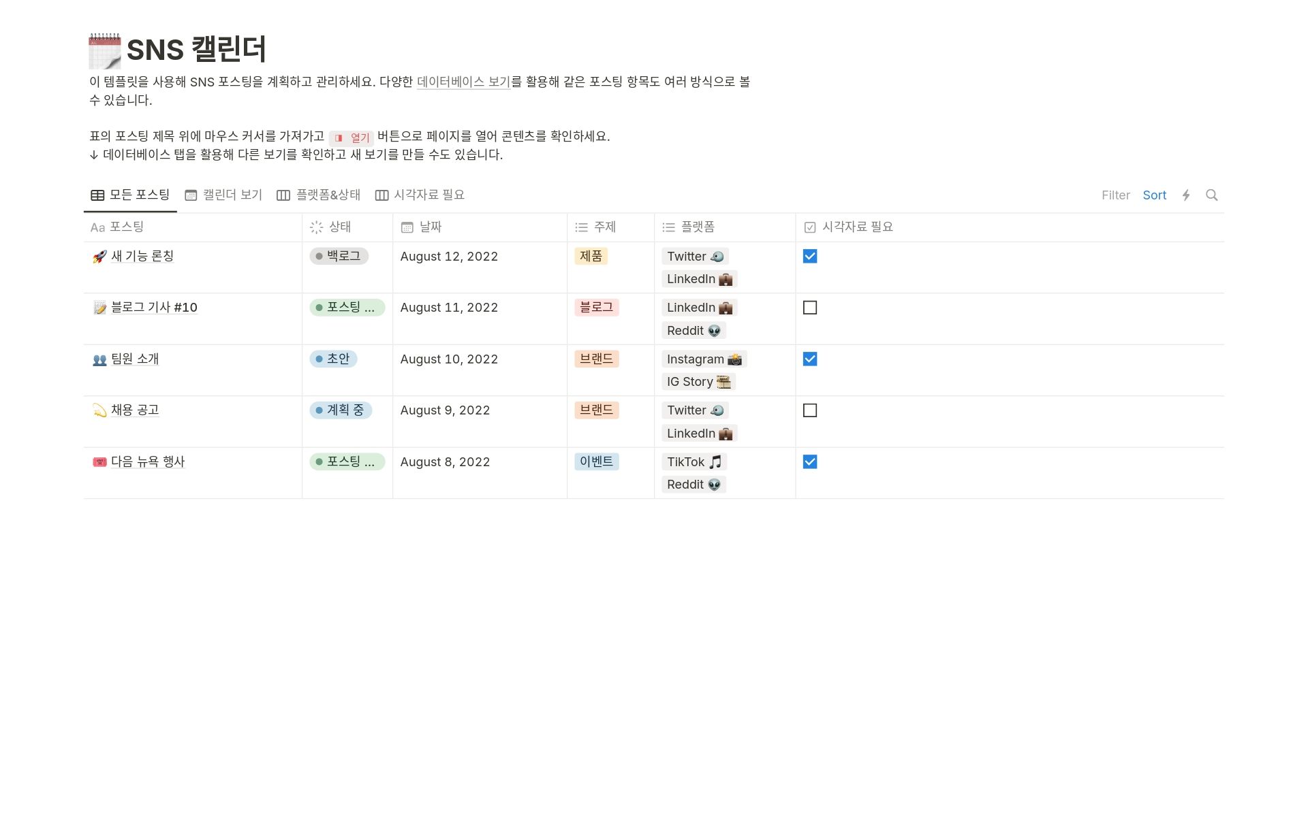
Task: Click the table view icon beside 모든 포스팅
Action: [97, 195]
